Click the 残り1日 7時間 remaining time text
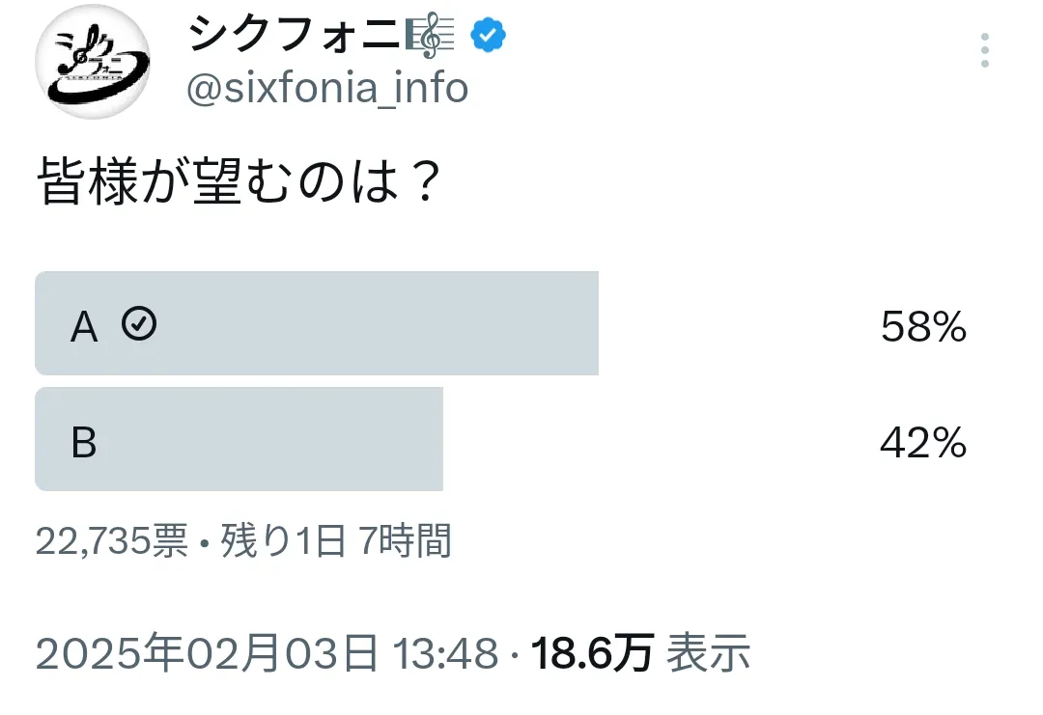The width and height of the screenshot is (1043, 715). click(336, 542)
